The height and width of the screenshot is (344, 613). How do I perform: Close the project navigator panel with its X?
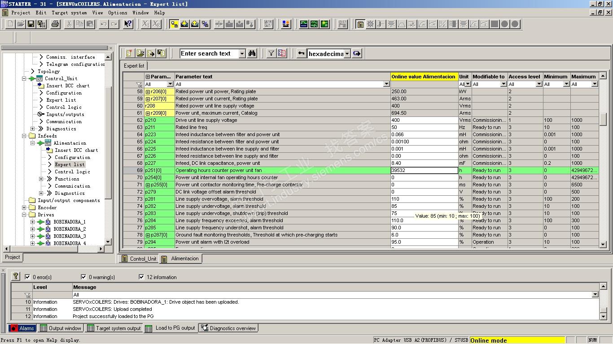(x=111, y=48)
